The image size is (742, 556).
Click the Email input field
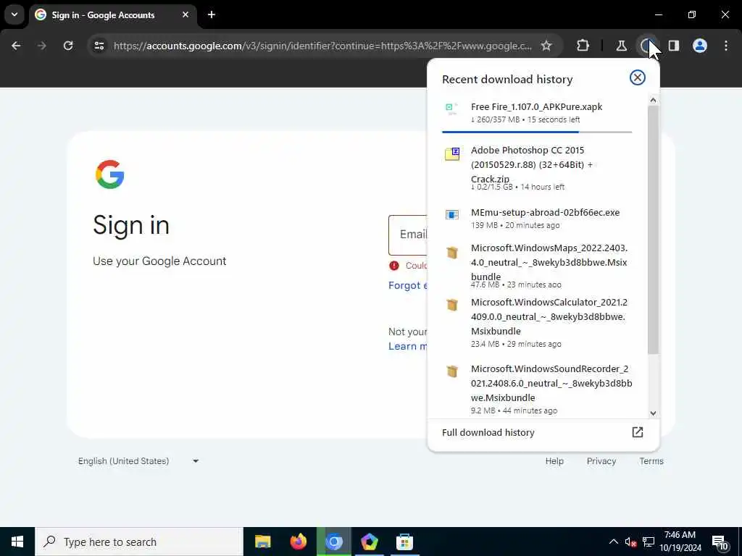407,235
